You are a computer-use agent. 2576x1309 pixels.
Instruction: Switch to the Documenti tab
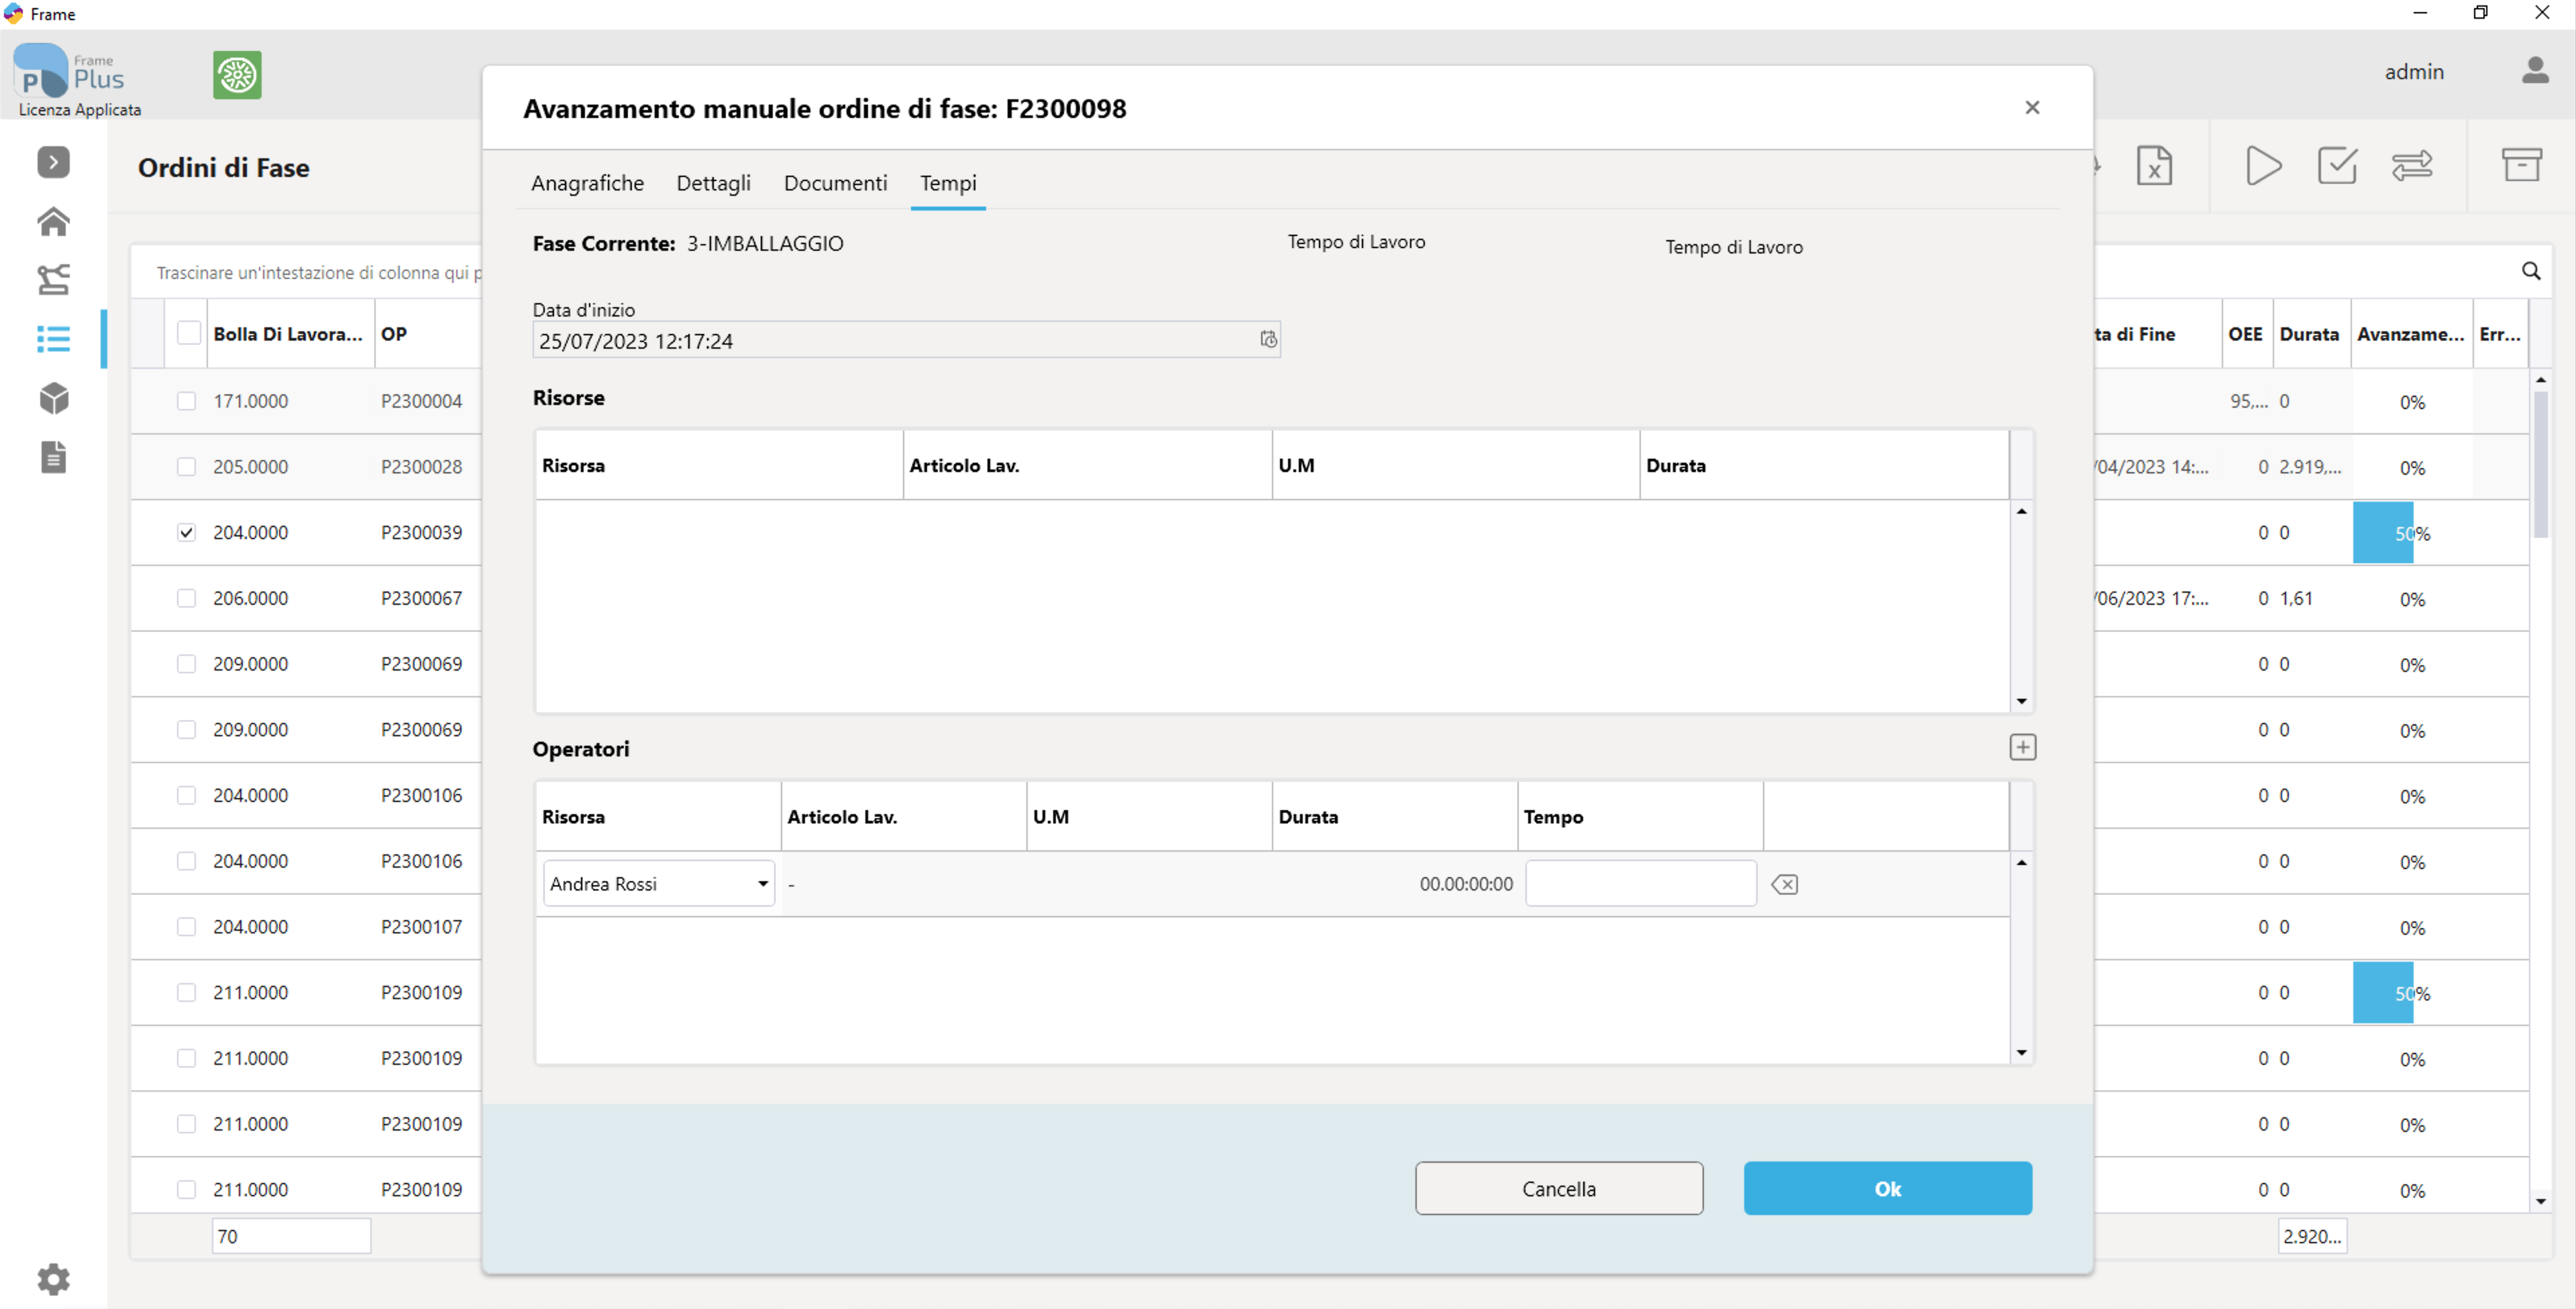(x=835, y=183)
